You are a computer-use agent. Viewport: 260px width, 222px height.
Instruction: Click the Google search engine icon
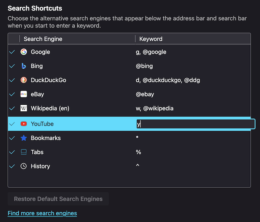coord(24,52)
